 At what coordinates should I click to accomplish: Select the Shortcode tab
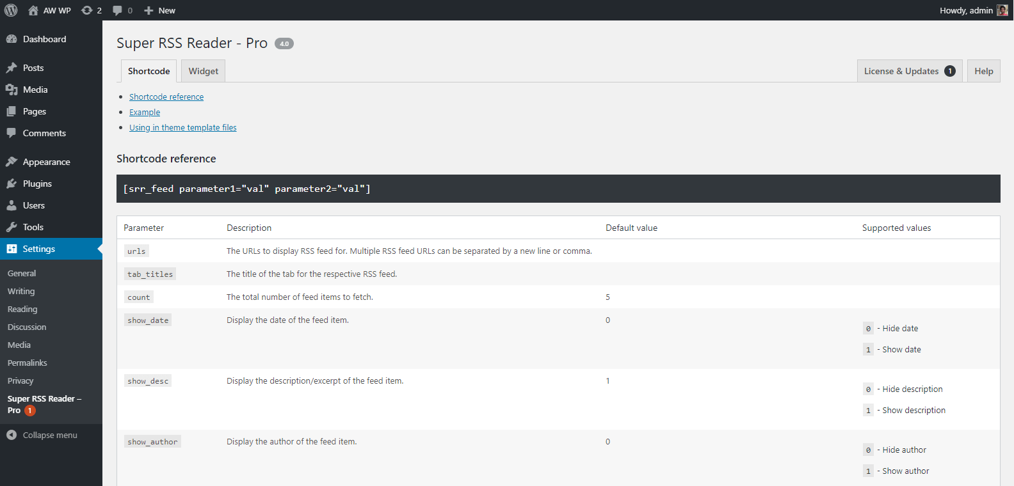click(149, 71)
